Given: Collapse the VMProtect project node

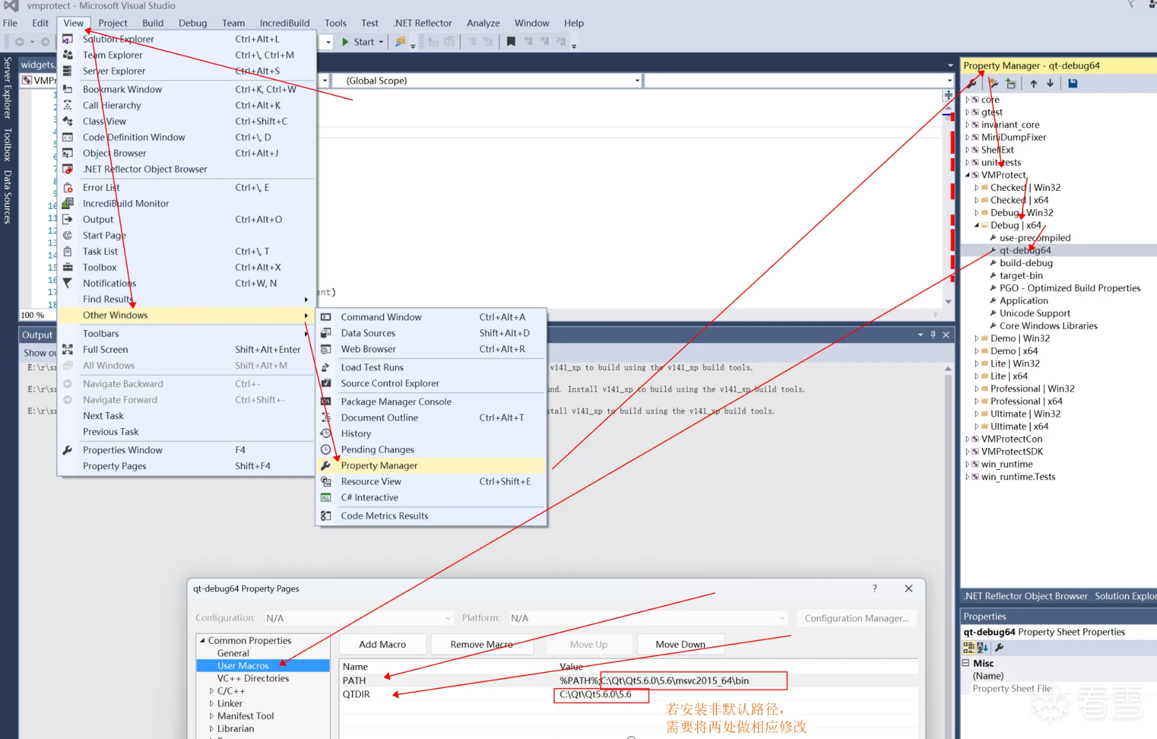Looking at the screenshot, I should click(x=967, y=175).
